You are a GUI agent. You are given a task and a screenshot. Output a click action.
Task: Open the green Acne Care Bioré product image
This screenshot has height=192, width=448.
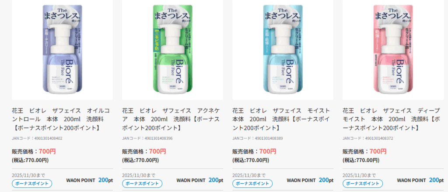[172, 49]
